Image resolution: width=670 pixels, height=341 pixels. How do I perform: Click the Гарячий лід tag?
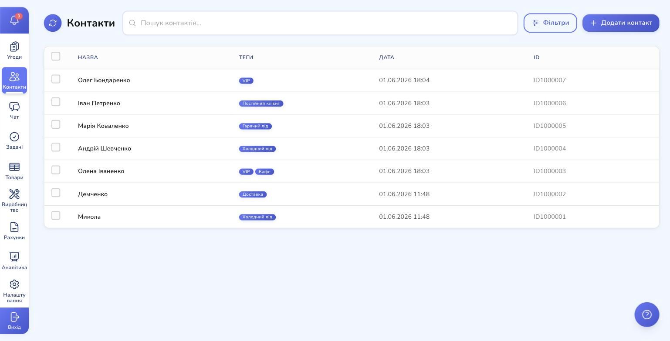[x=255, y=126]
